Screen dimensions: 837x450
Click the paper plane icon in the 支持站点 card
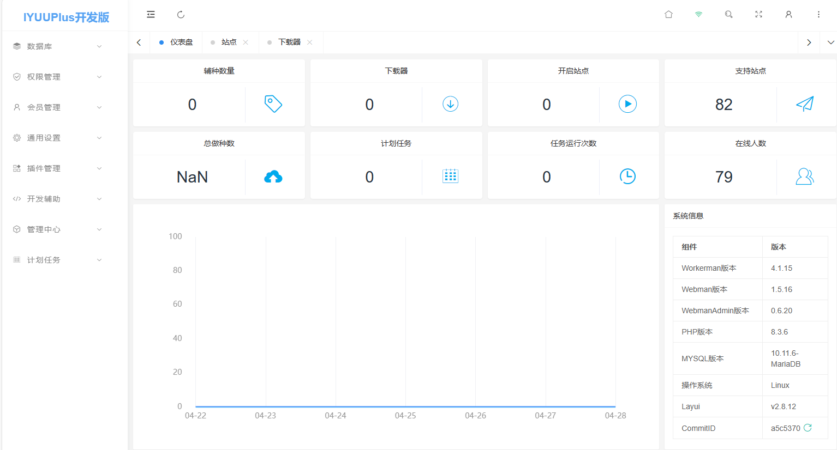pos(805,104)
